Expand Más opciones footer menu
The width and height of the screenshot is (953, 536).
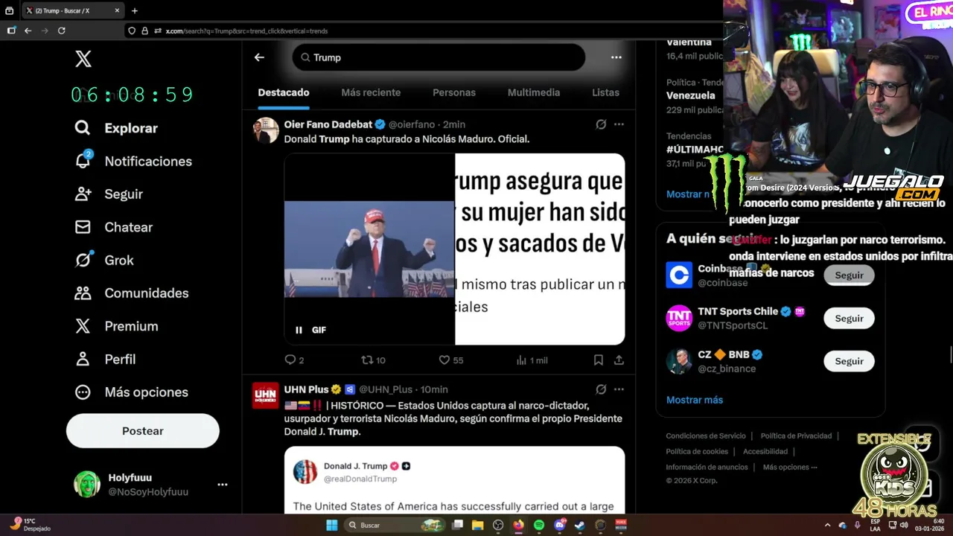click(790, 468)
